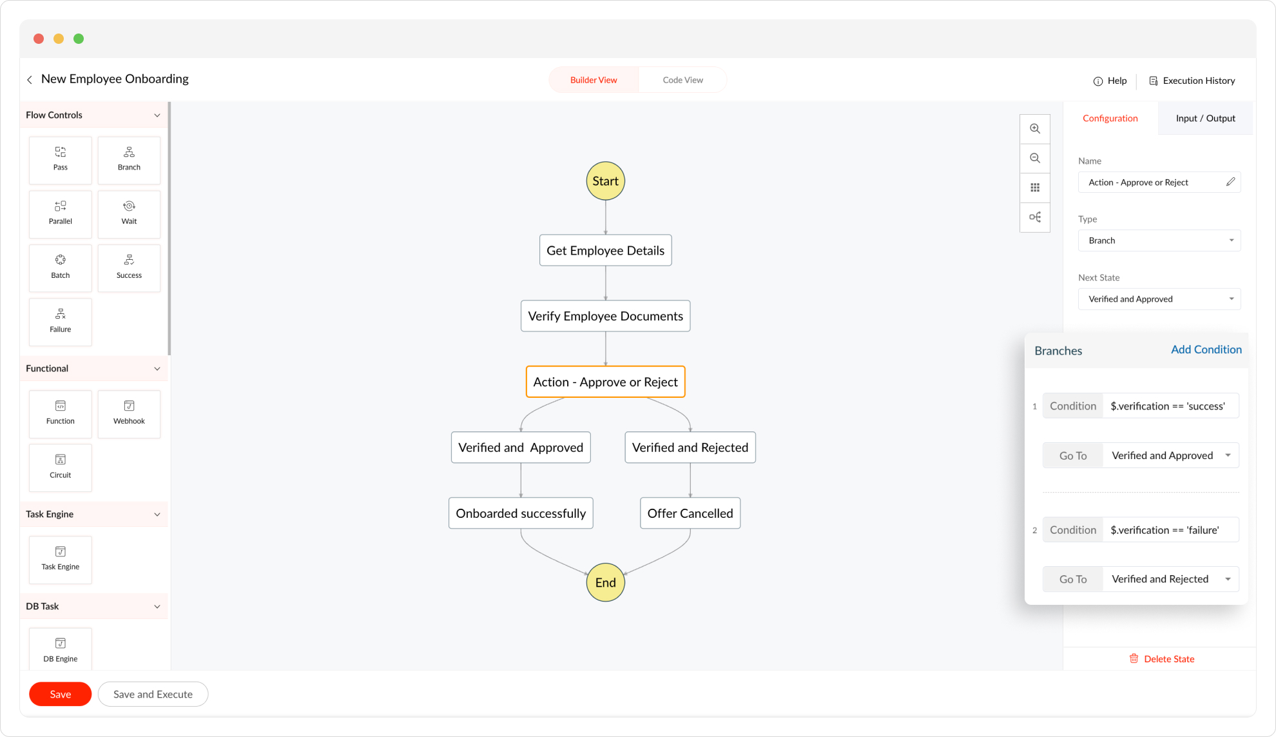This screenshot has width=1276, height=737.
Task: Collapse the Flow Controls section
Action: (x=157, y=115)
